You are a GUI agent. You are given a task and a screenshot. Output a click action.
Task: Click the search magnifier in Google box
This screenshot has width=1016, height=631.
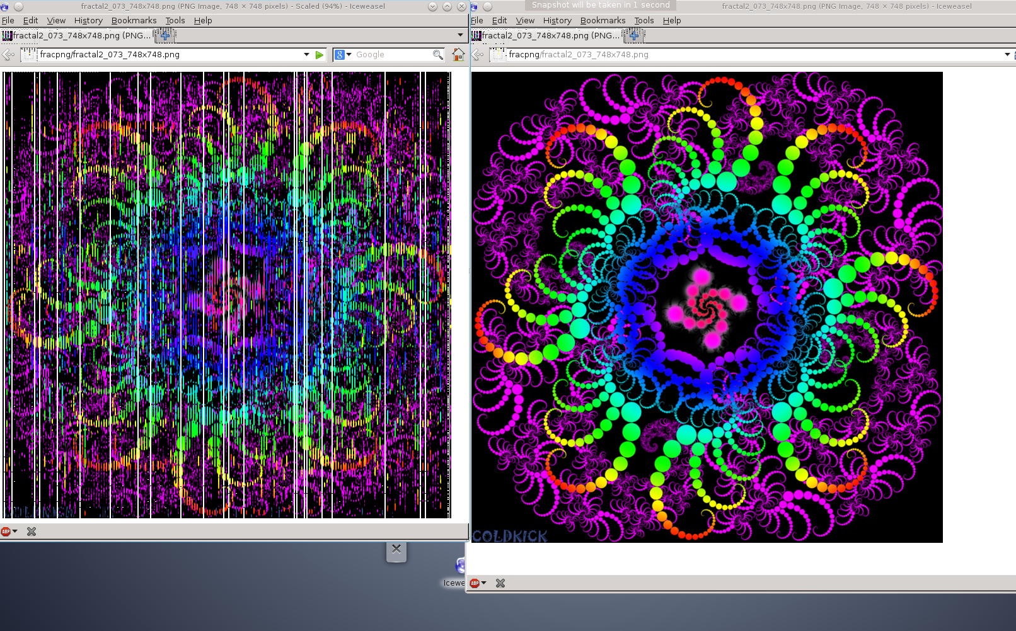(437, 55)
